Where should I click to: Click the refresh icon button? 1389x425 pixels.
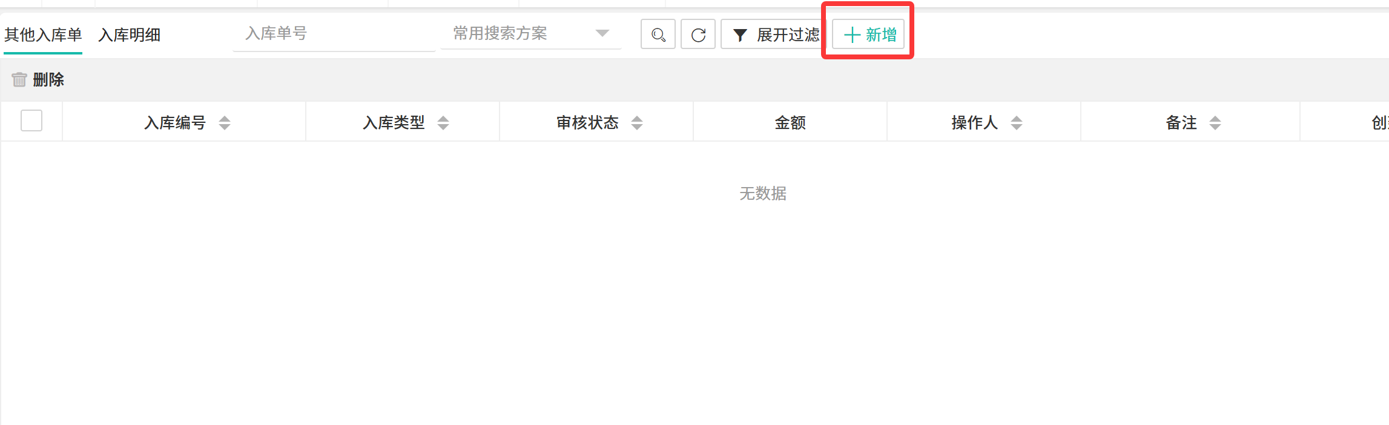pos(698,35)
